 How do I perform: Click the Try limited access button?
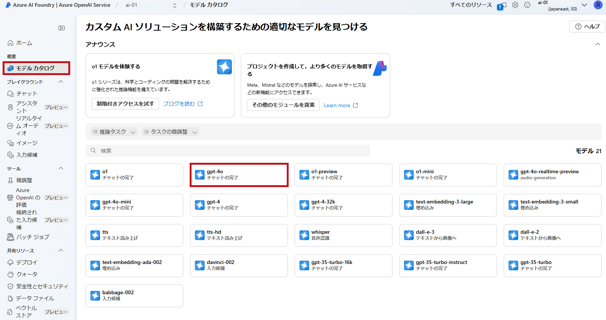tap(125, 104)
